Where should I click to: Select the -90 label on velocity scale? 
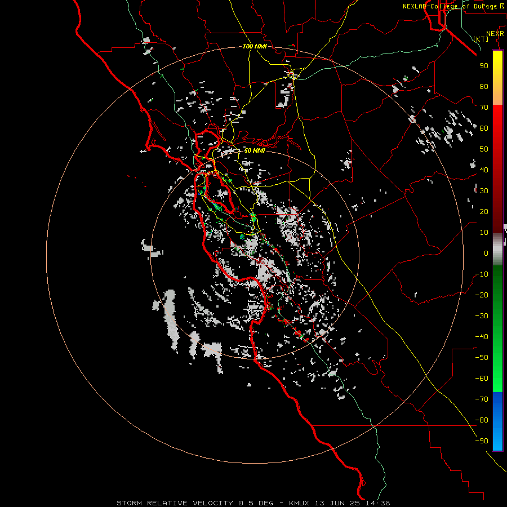click(482, 441)
